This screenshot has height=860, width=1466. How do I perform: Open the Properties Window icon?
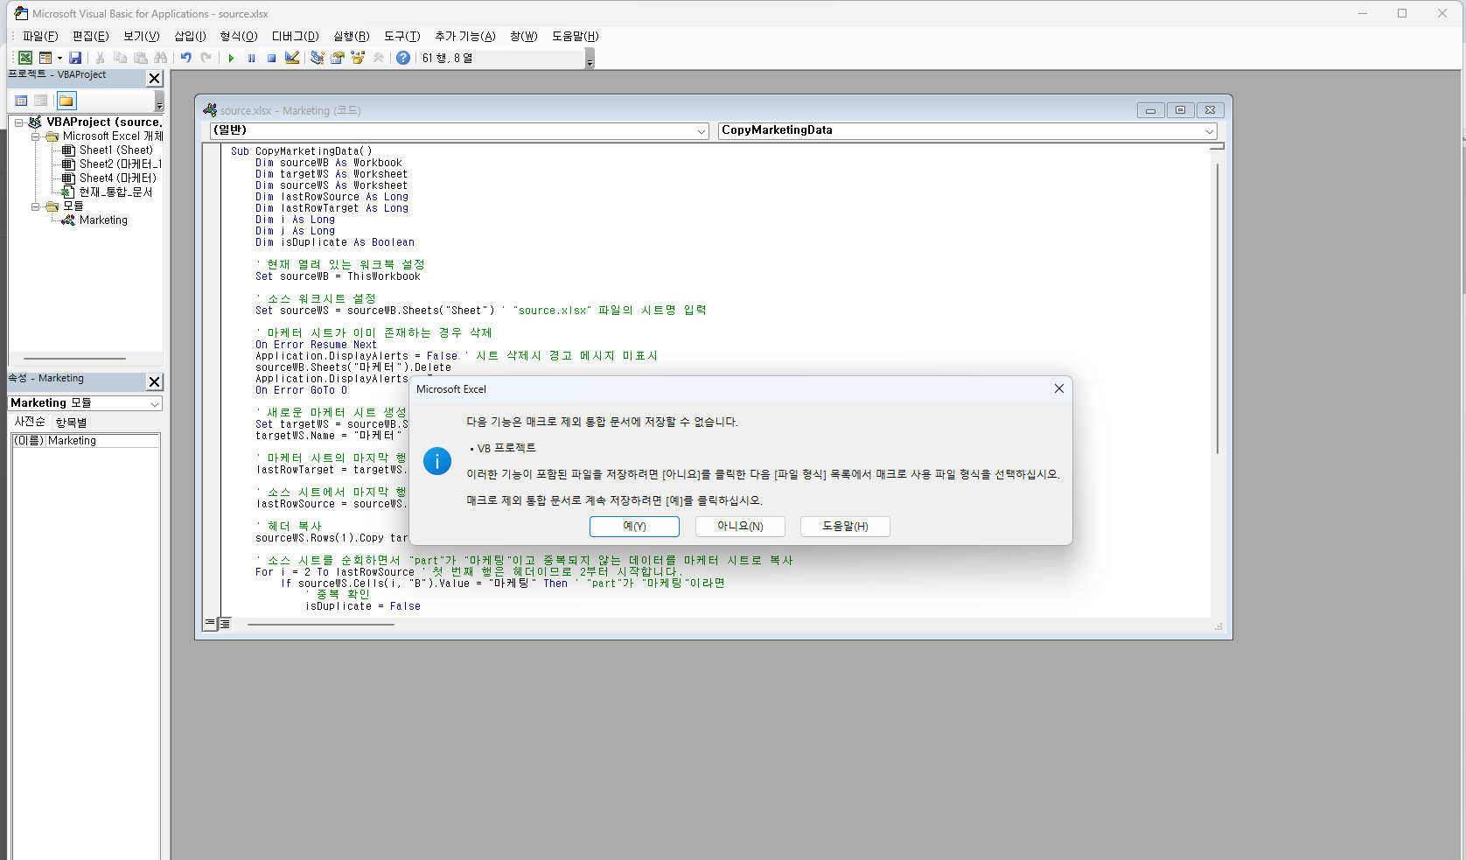338,58
